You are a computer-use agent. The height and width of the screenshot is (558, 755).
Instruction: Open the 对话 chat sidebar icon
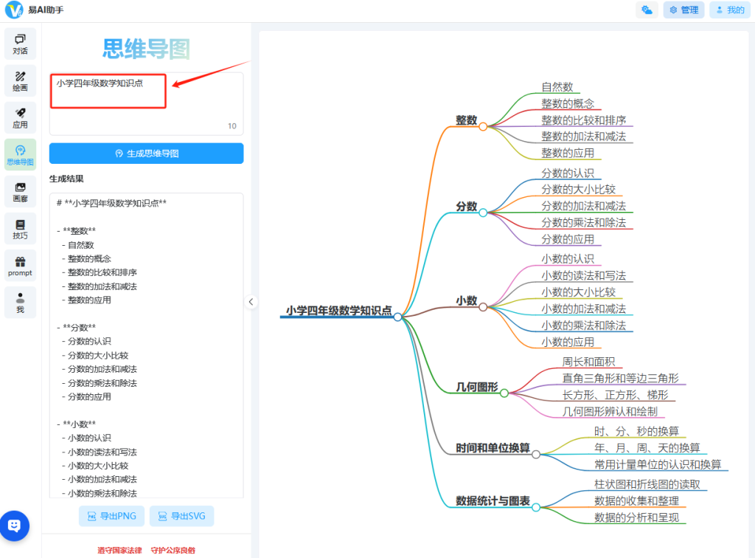point(20,44)
